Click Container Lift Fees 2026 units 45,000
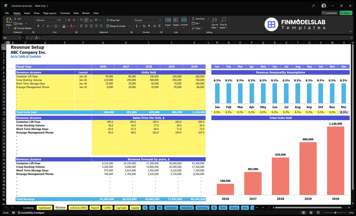The height and width of the screenshot is (216, 356). pos(103,77)
